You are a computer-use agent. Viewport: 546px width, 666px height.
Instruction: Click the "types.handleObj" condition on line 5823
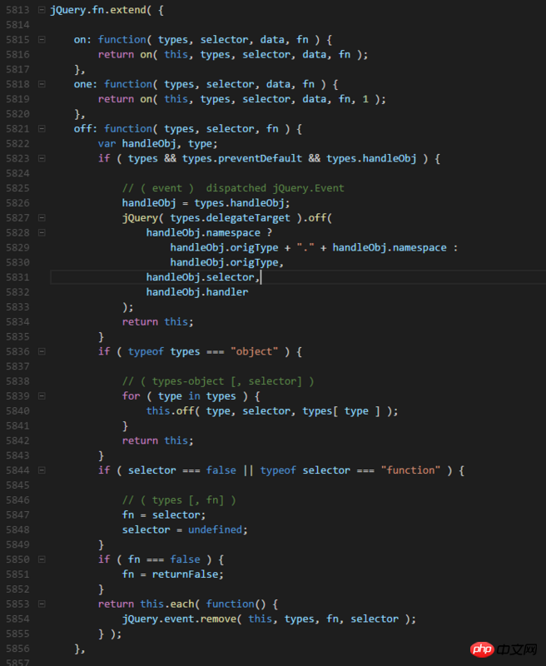(371, 158)
